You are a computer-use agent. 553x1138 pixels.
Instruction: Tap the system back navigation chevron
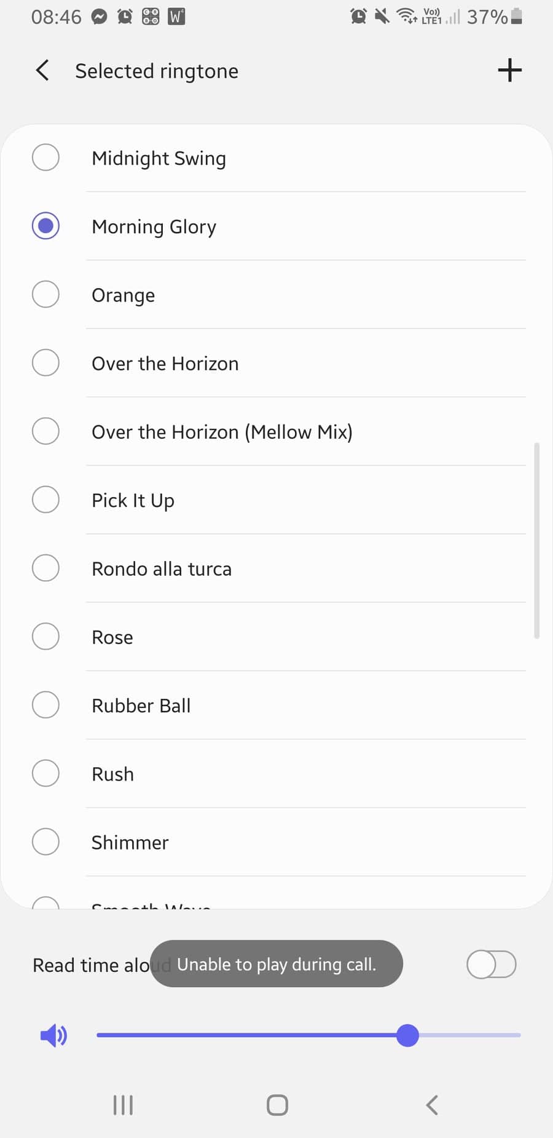click(432, 1105)
